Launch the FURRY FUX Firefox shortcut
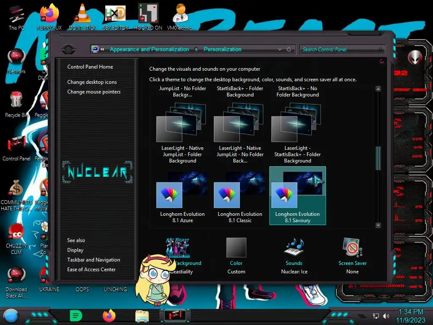 pyautogui.click(x=49, y=17)
